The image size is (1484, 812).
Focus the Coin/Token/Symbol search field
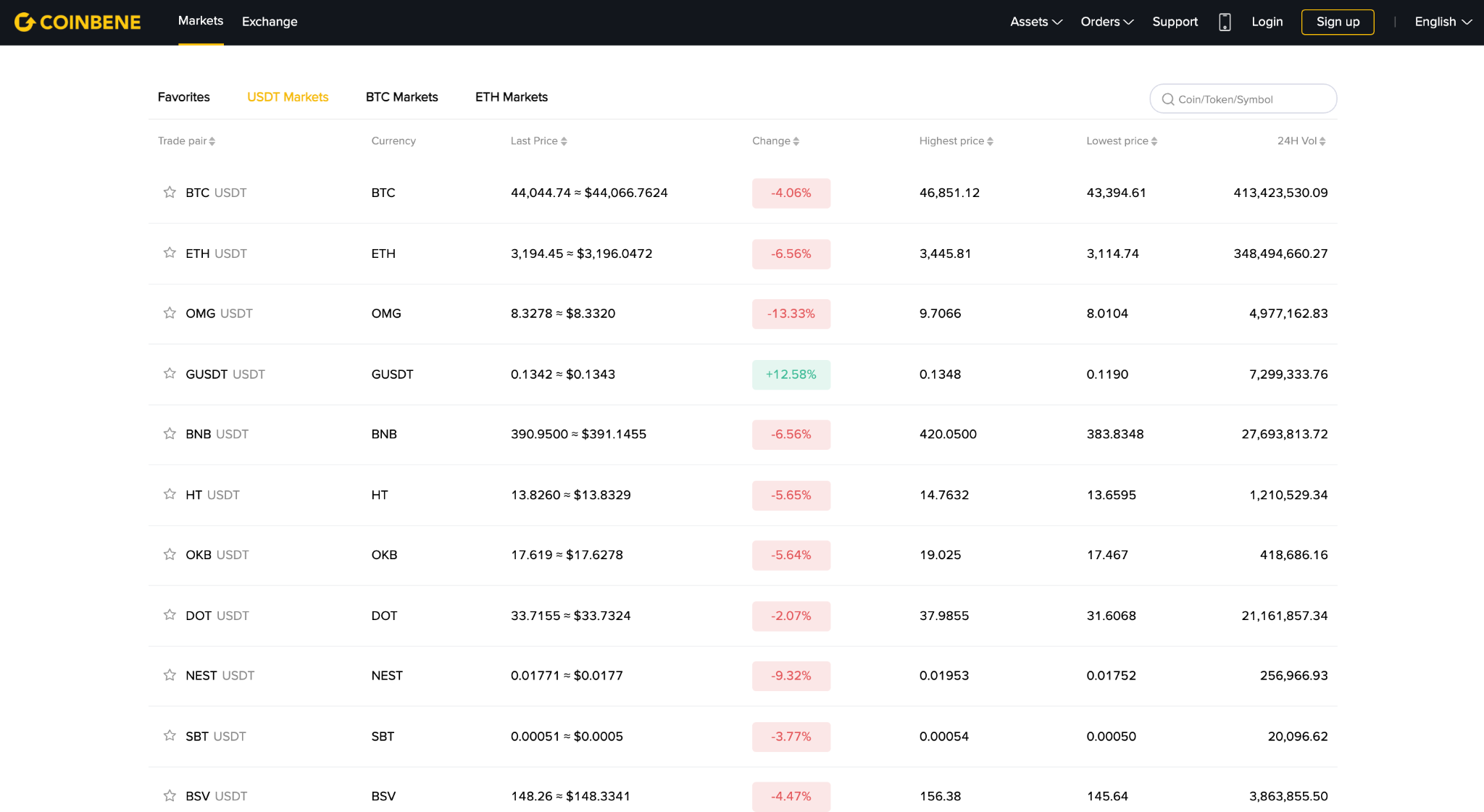point(1243,99)
